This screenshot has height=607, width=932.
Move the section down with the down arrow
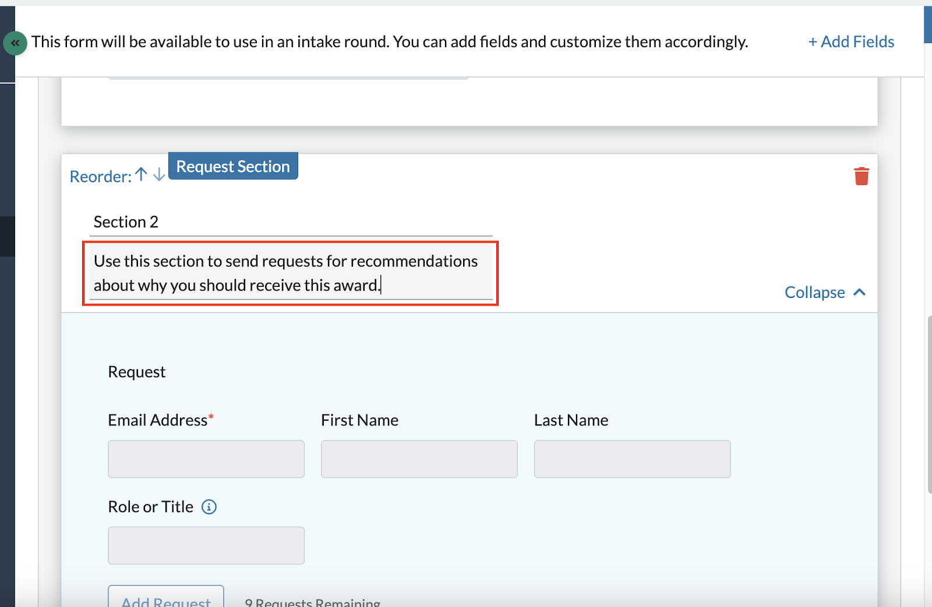158,176
